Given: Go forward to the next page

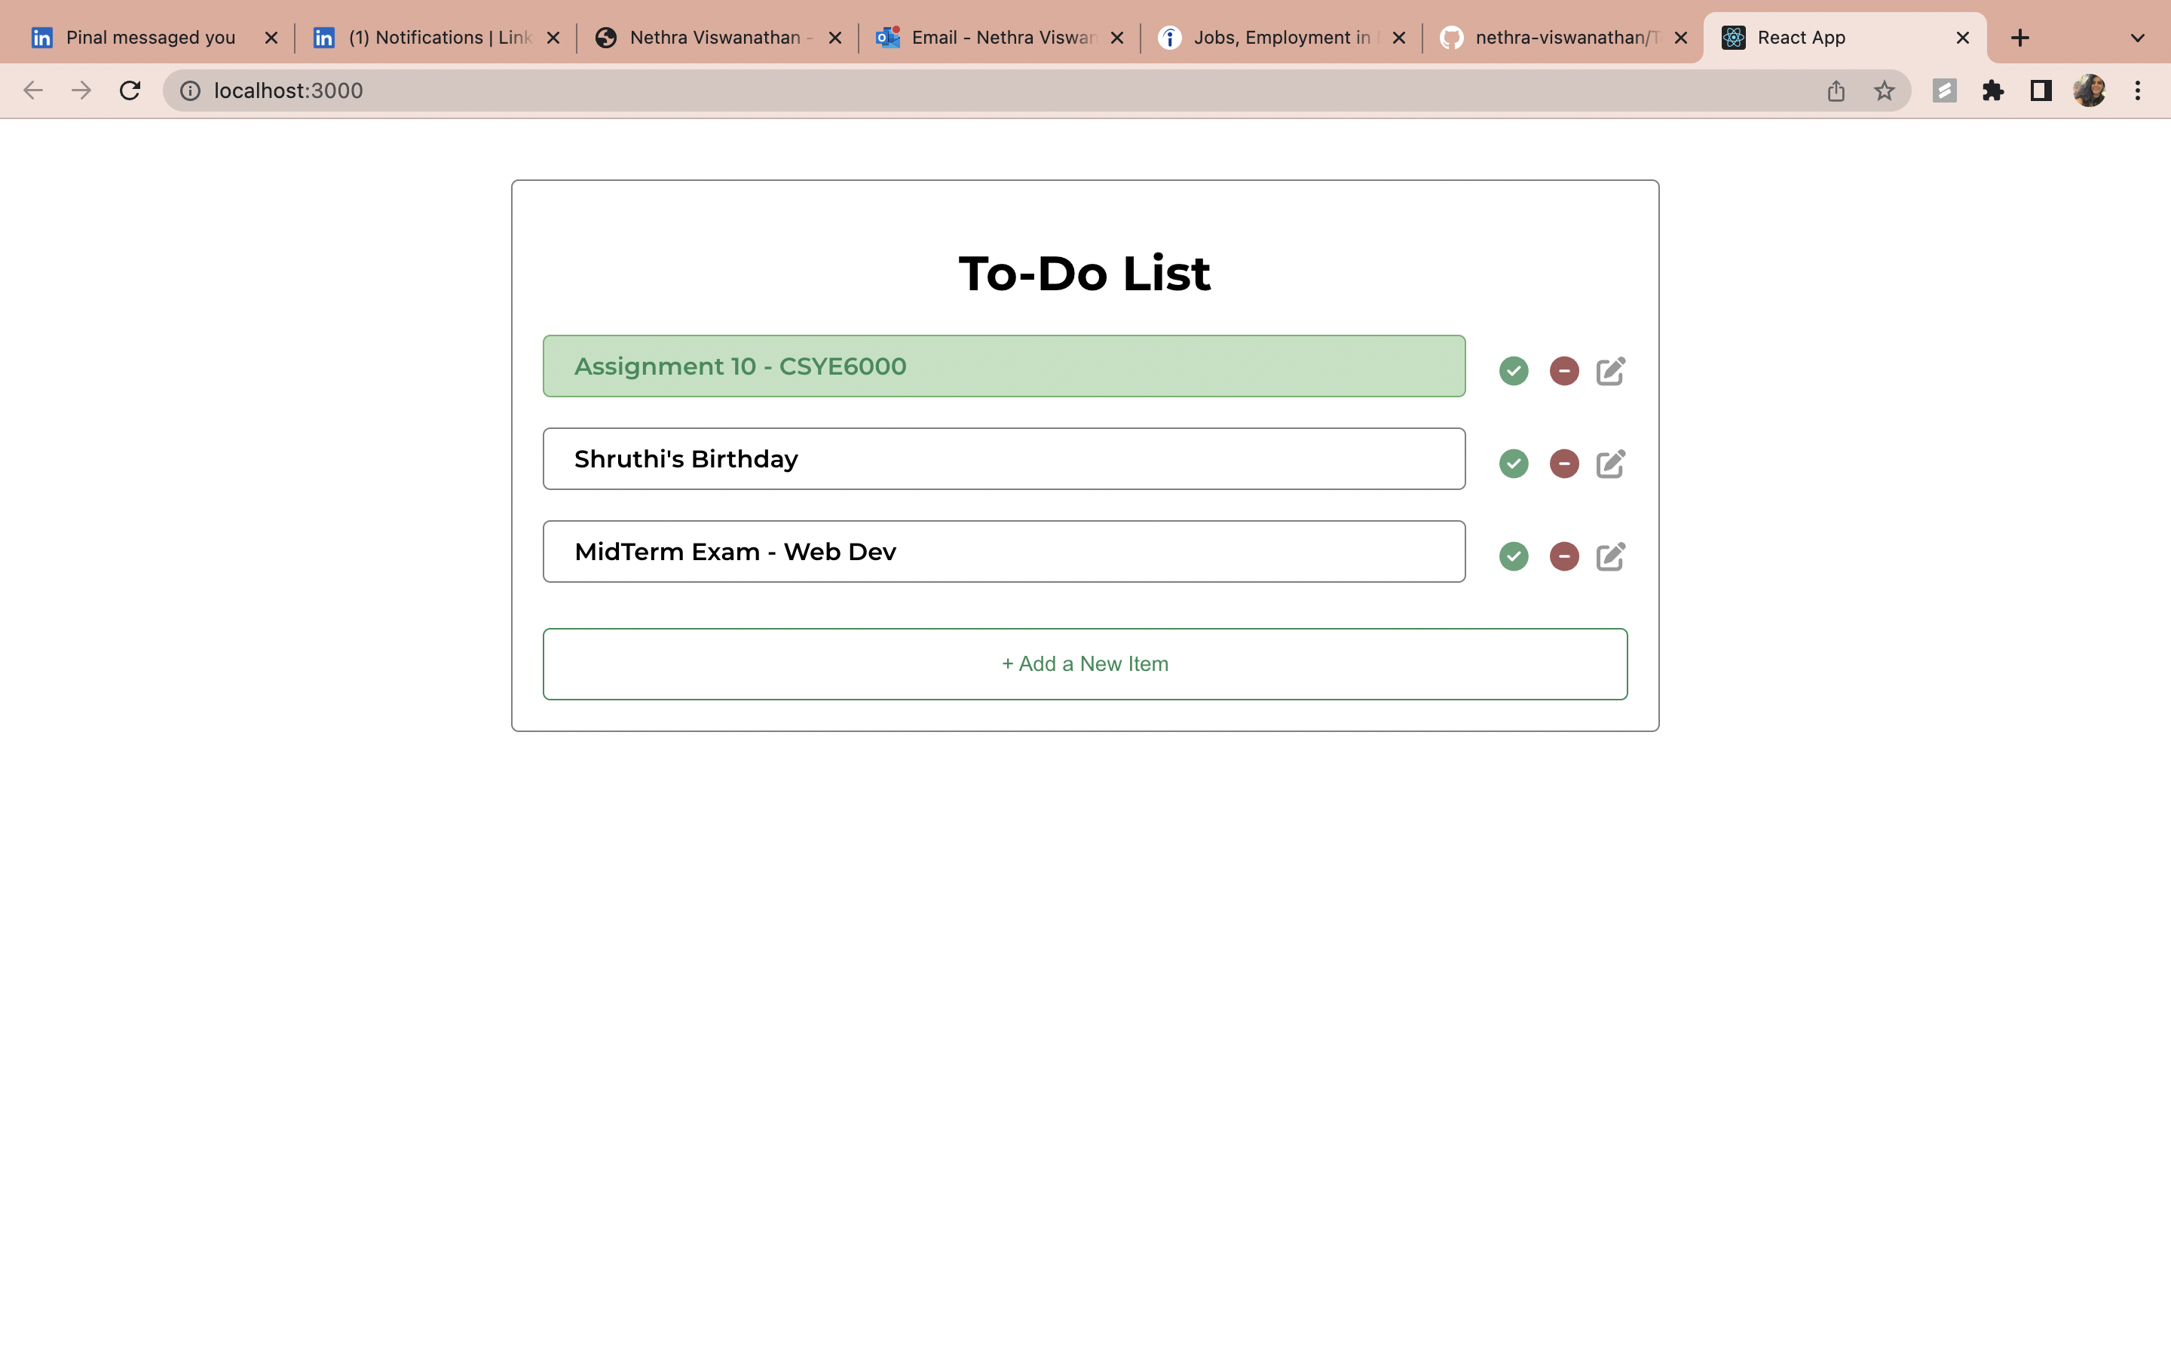Looking at the screenshot, I should [x=81, y=90].
